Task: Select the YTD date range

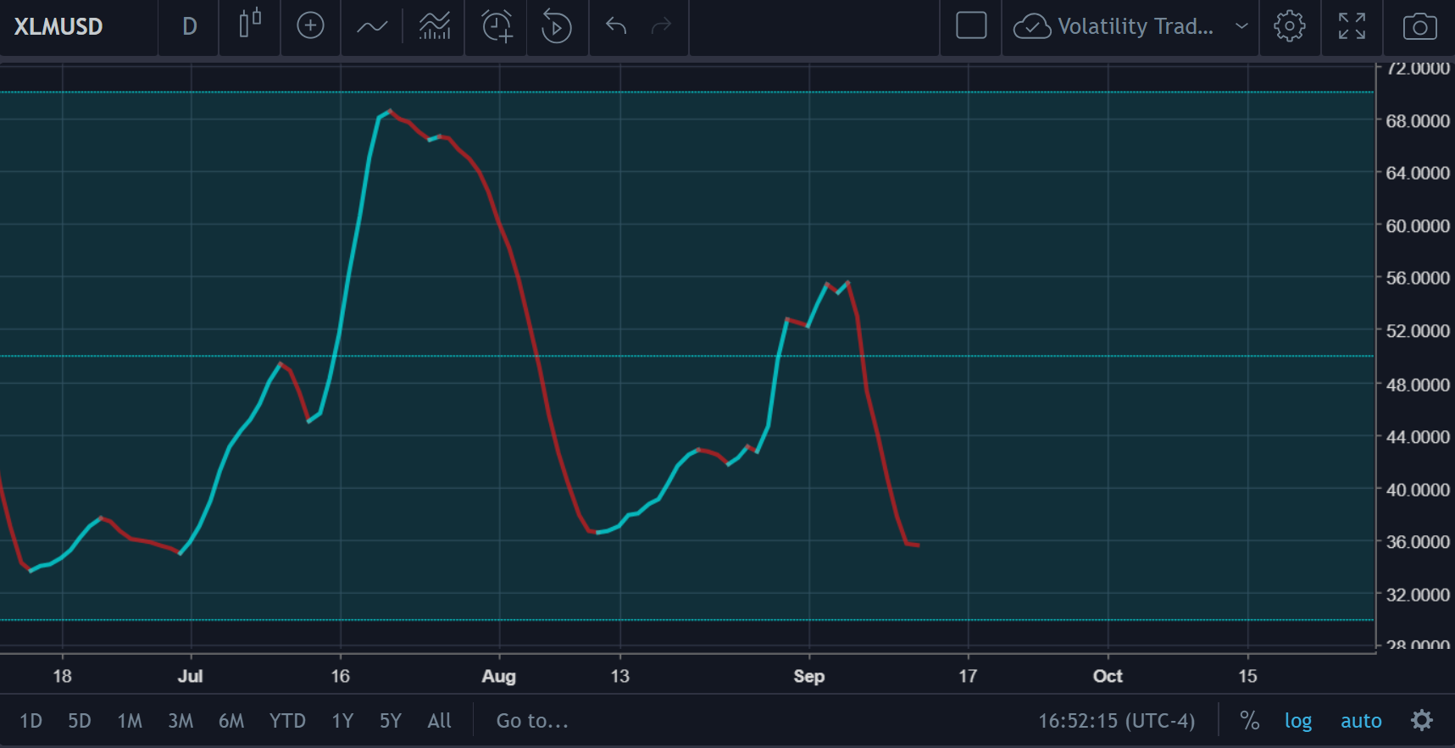Action: point(287,721)
